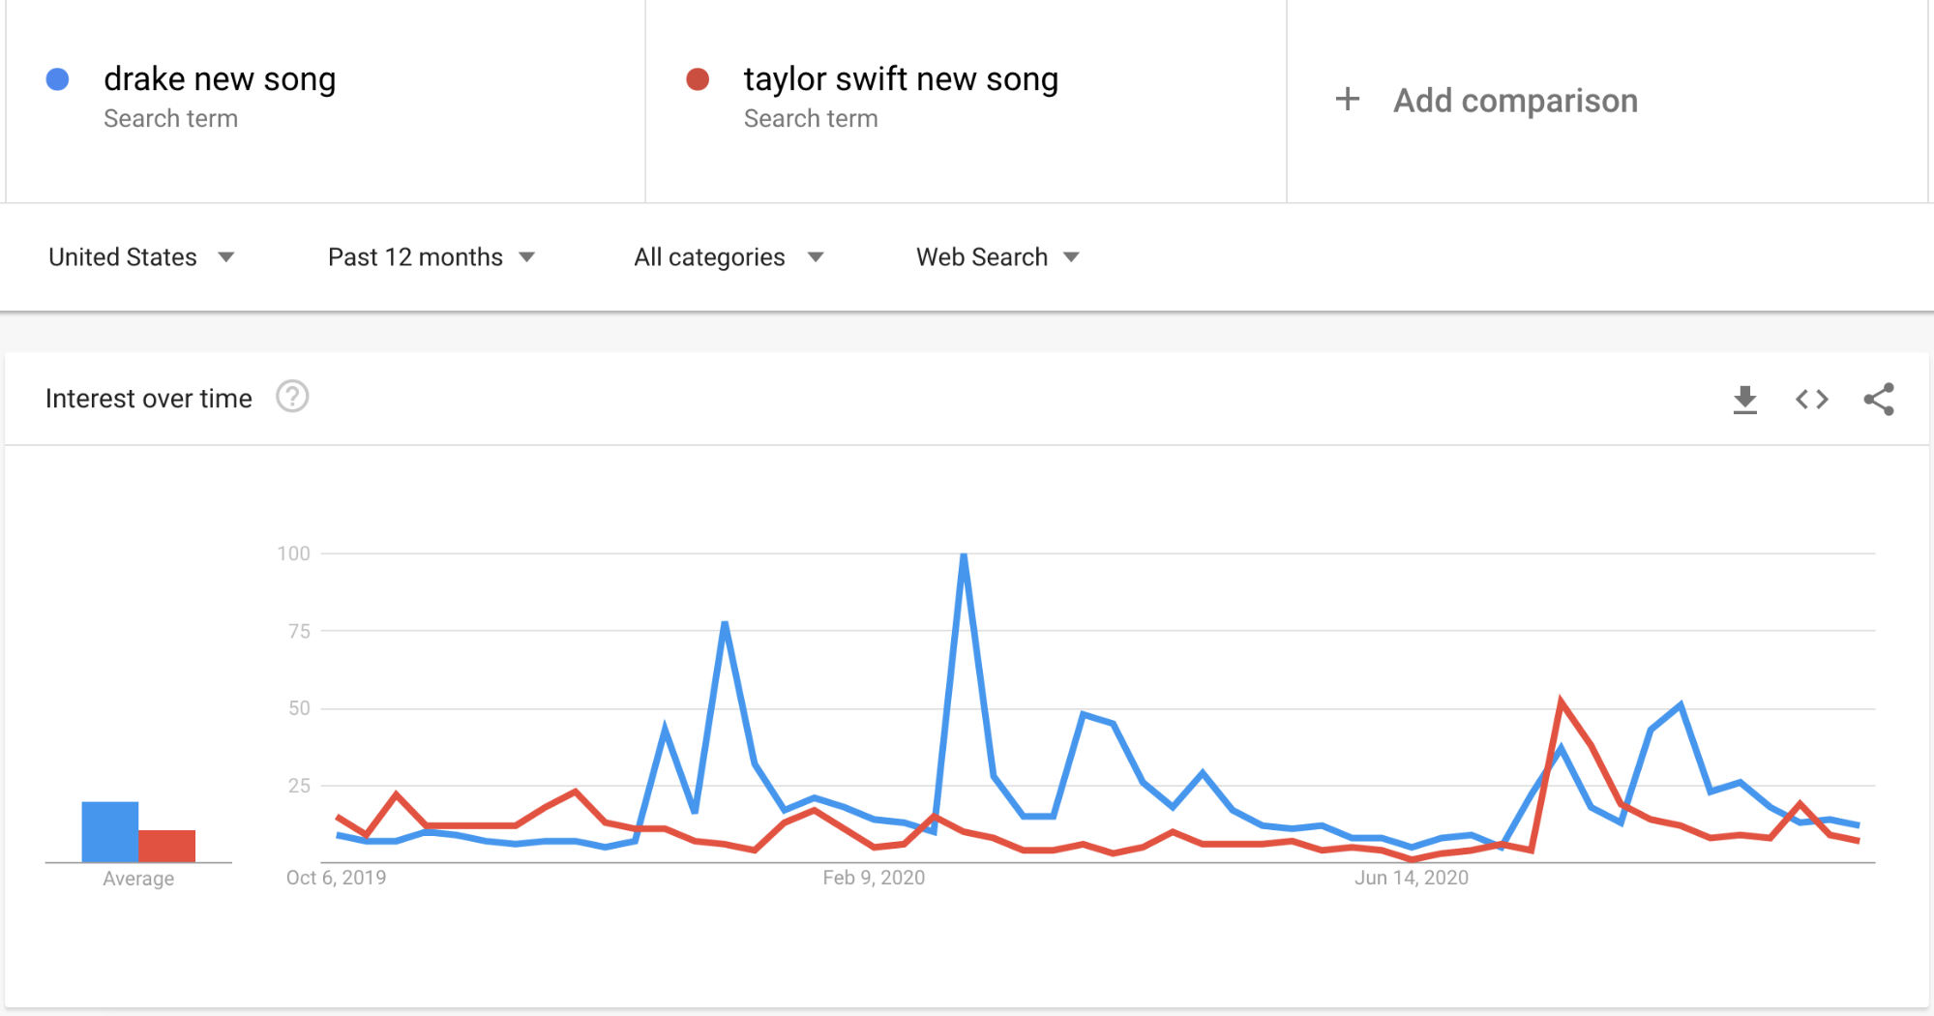Open the Interest over time help icon
This screenshot has height=1016, width=1934.
[x=292, y=397]
